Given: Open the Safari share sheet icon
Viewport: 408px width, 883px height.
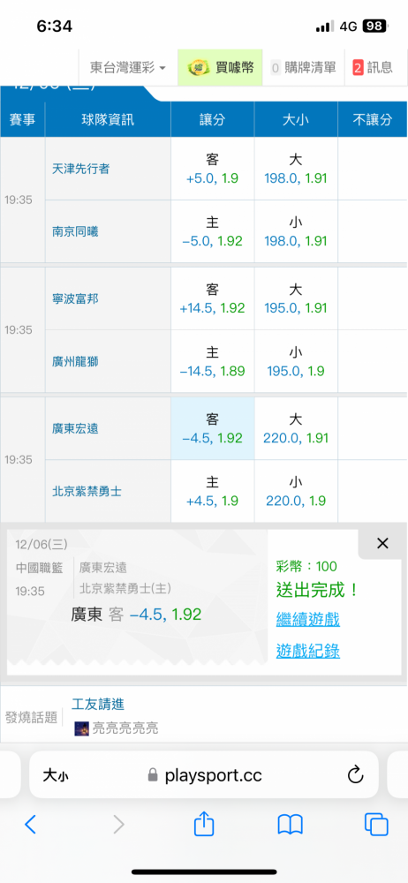Looking at the screenshot, I should click(x=204, y=824).
